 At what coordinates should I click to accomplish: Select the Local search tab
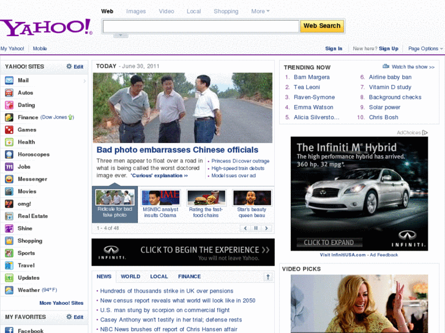(194, 12)
